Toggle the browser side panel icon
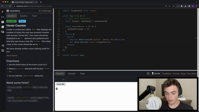This screenshot has height=112, width=199. pyautogui.click(x=189, y=6)
